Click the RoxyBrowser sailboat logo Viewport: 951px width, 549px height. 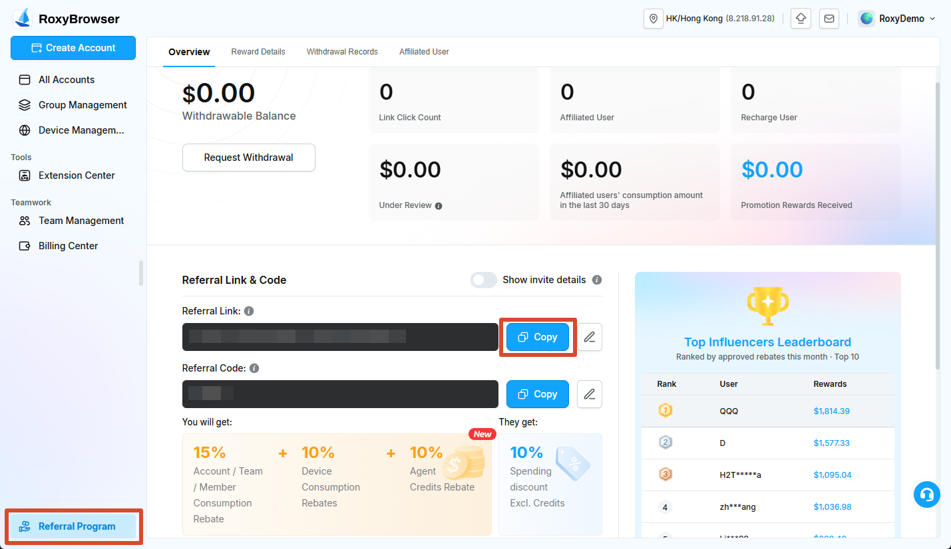[x=23, y=19]
